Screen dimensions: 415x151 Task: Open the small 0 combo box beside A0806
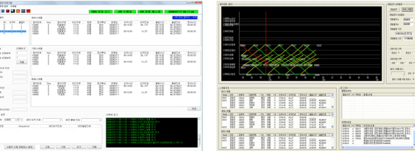tap(20, 120)
